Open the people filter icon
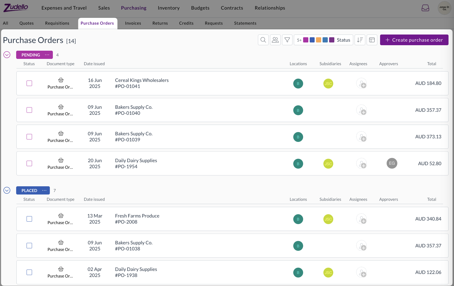Image resolution: width=454 pixels, height=286 pixels. 275,40
